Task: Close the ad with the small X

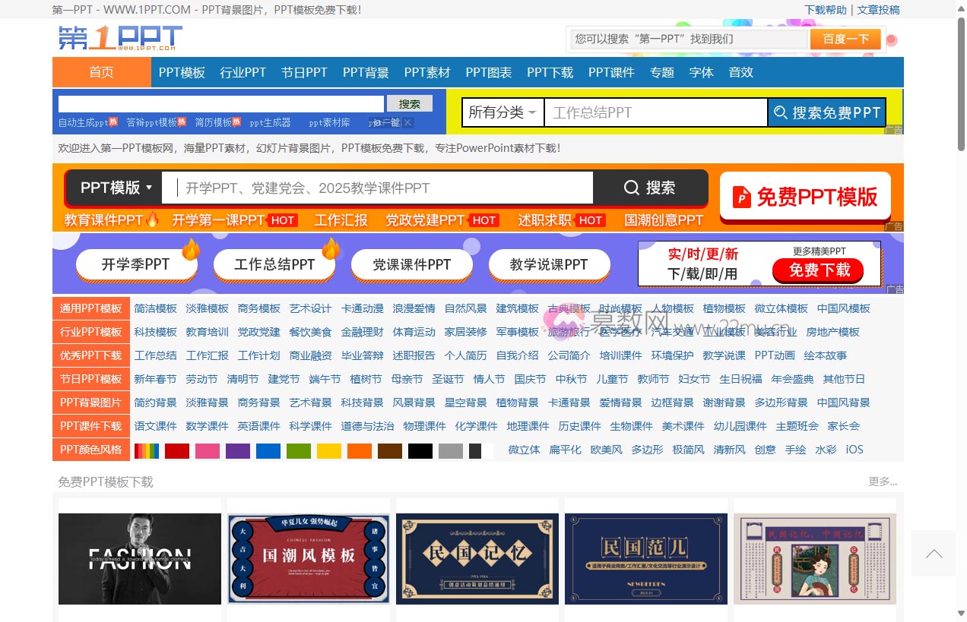Action: 407,122
